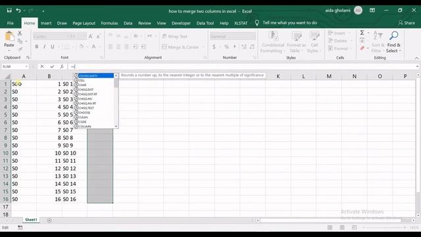Select the Sheet1 tab
The image size is (421, 237).
coord(31,220)
